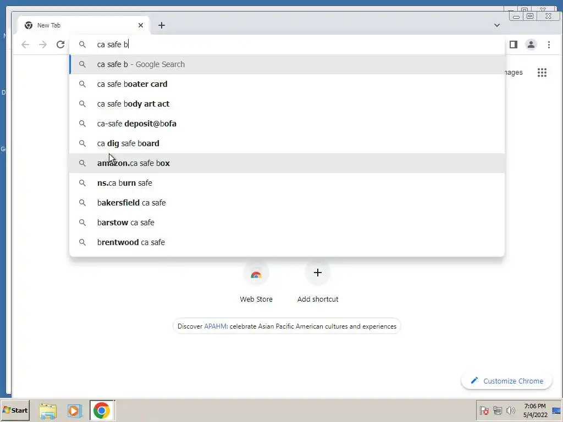The height and width of the screenshot is (422, 563).
Task: Pick 'bakersfield ca safe' suggestion
Action: click(x=287, y=202)
